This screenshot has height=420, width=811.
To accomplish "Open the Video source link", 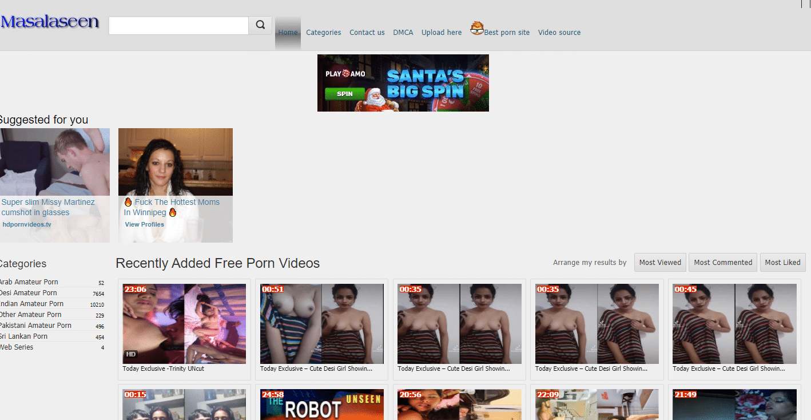I will click(559, 33).
